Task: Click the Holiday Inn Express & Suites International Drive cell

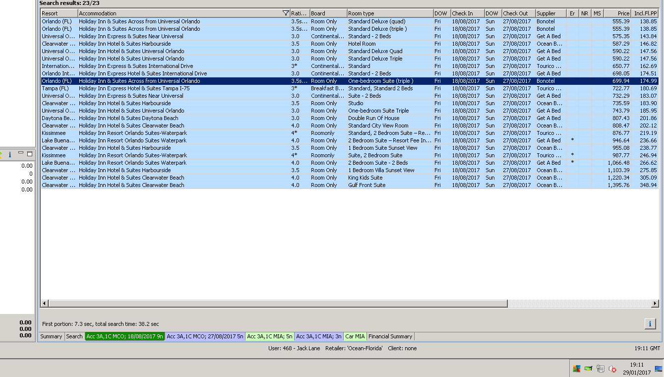Action: 184,66
